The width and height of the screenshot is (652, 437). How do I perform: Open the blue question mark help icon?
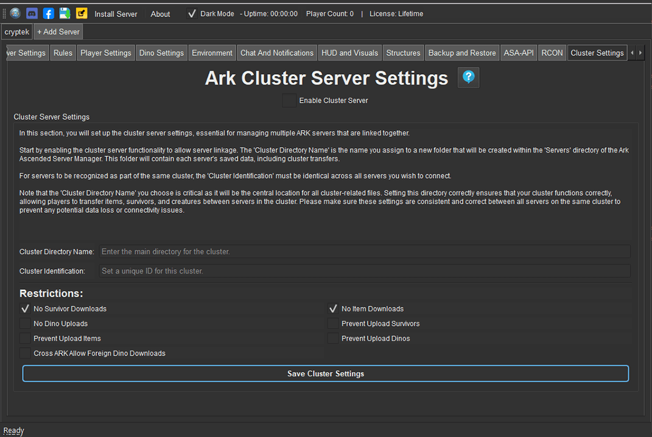(x=469, y=77)
